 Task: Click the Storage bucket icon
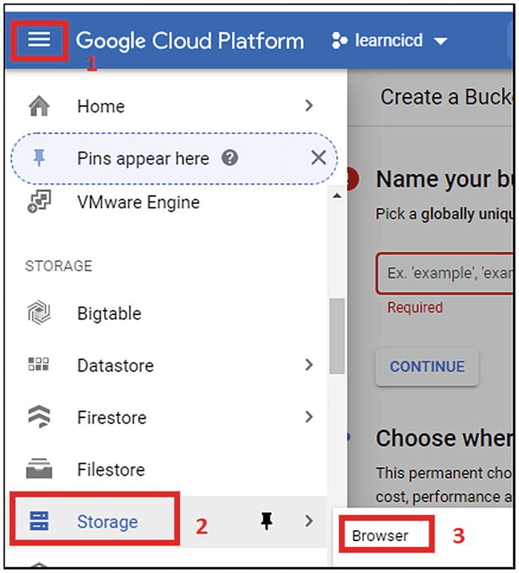pos(39,522)
